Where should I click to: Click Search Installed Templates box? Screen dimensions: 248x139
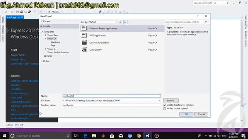click(x=184, y=22)
